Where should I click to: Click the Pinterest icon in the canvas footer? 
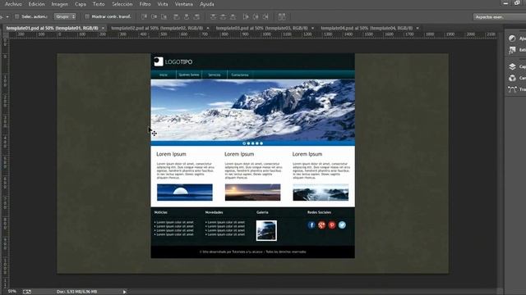coord(332,225)
